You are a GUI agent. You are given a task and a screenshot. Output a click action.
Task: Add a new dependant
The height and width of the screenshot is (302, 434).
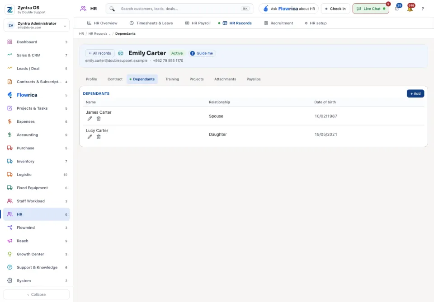[x=415, y=93]
